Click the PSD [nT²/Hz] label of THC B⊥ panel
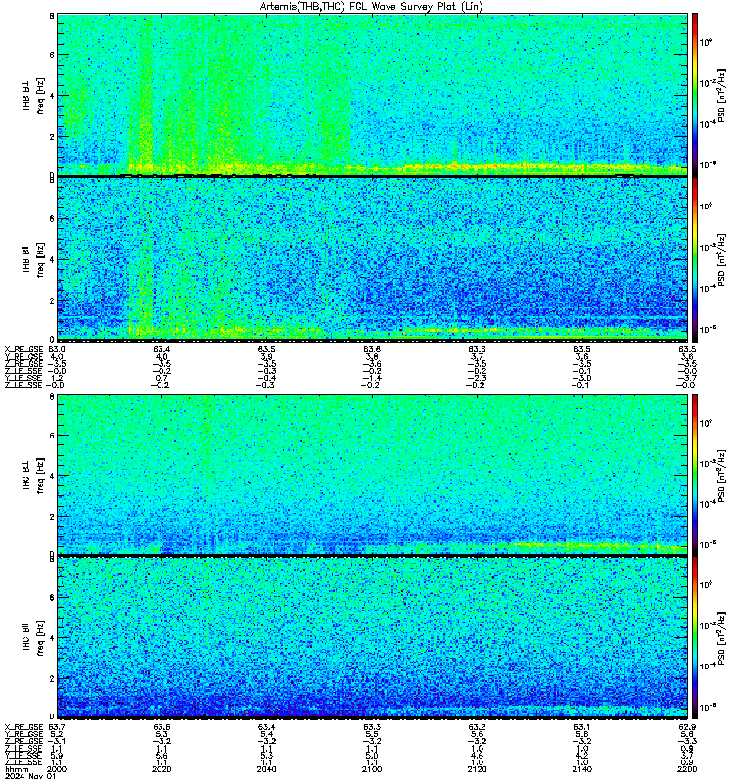The height and width of the screenshot is (783, 734). click(722, 476)
